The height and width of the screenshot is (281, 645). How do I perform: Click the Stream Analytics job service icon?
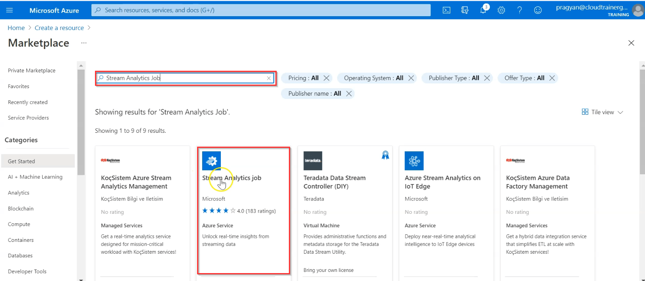point(211,161)
